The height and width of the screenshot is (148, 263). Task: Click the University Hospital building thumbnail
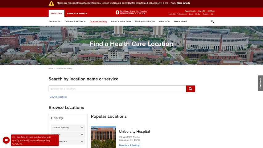[103, 137]
